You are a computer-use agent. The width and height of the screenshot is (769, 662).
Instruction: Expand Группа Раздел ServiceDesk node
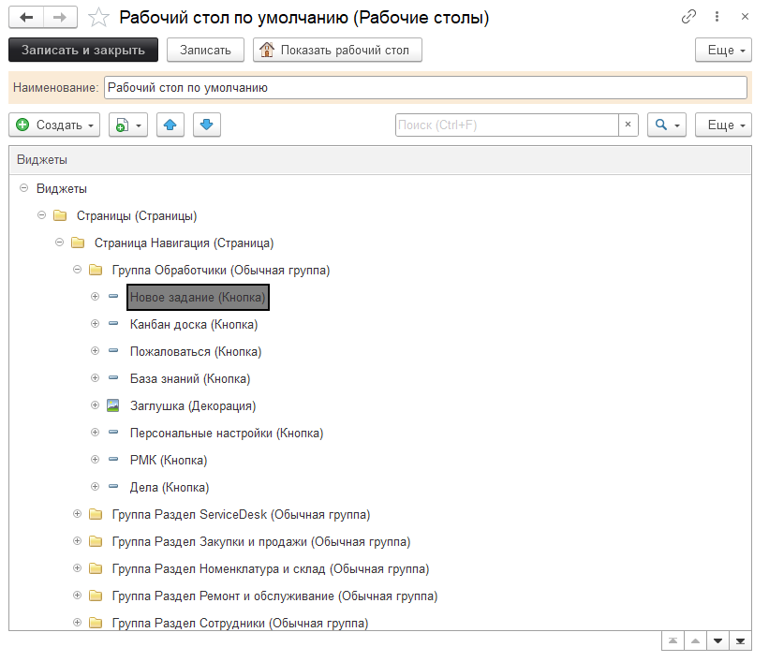pos(78,514)
